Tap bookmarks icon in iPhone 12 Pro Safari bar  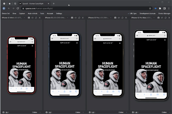pos(113,92)
